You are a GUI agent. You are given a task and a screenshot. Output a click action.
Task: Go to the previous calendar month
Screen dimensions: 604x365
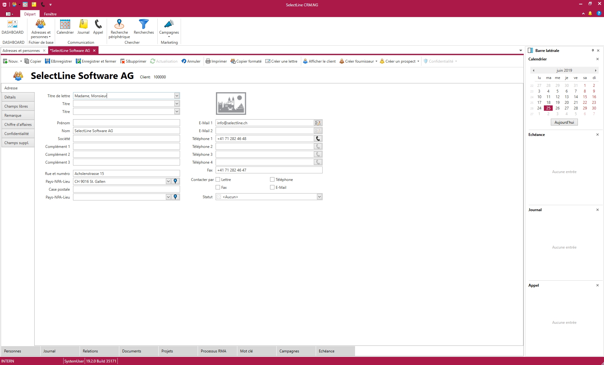point(533,70)
